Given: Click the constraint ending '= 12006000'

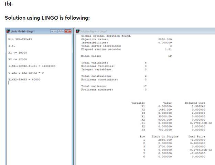Looking at the screenshot, I should [32, 66].
